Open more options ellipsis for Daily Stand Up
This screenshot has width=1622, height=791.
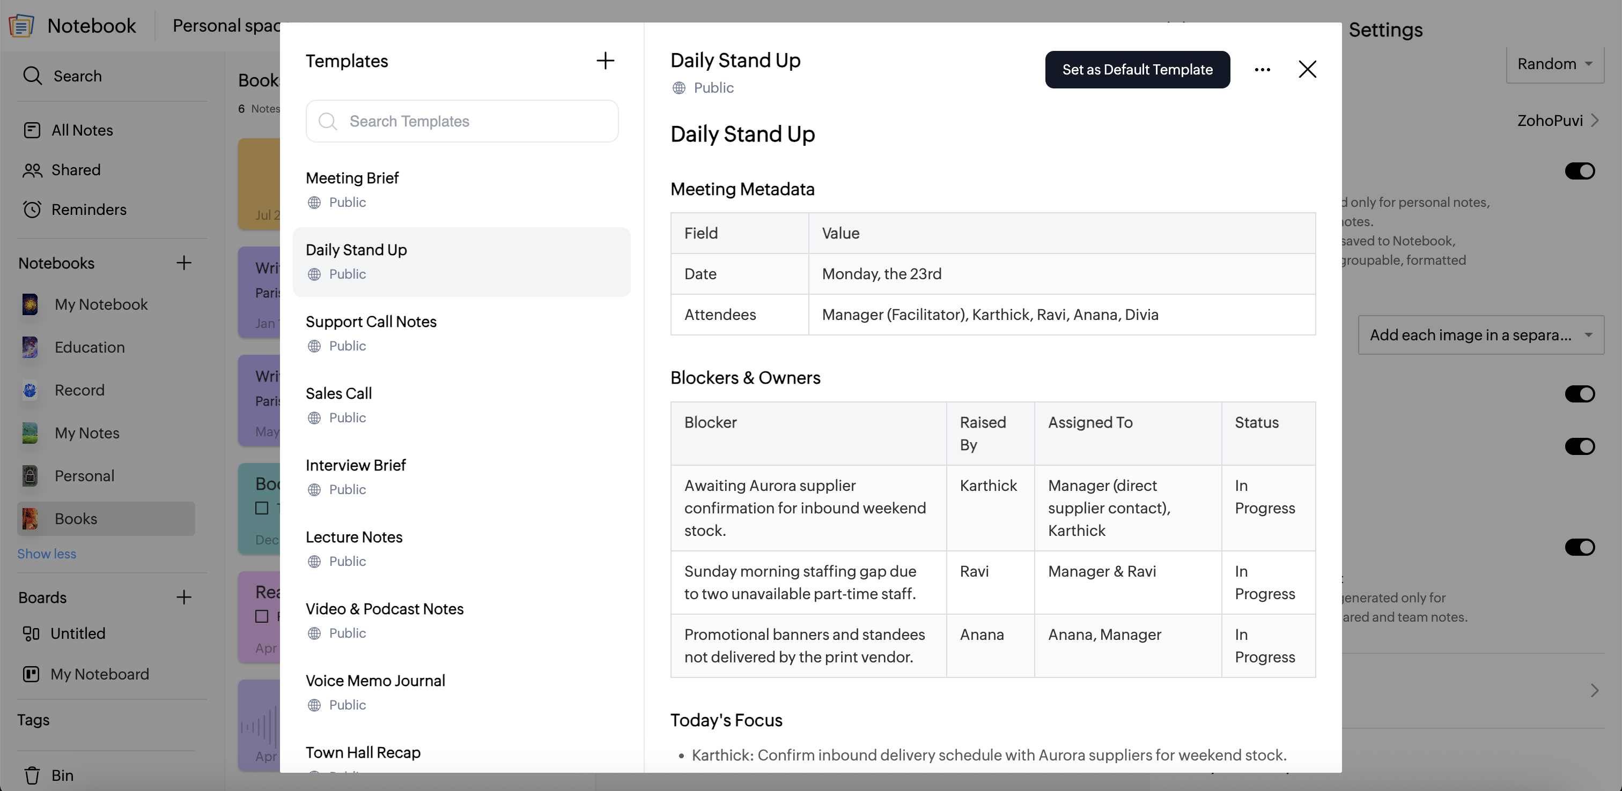click(x=1263, y=70)
